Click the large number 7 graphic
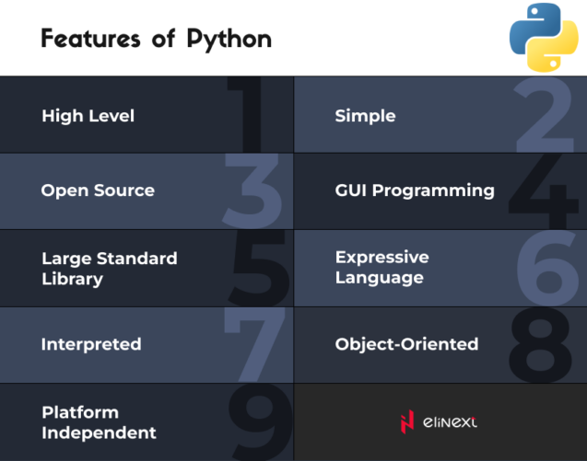 (255, 342)
